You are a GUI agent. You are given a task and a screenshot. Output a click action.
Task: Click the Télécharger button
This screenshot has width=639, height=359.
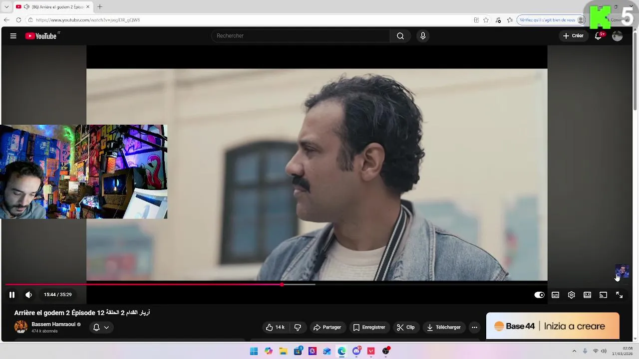pyautogui.click(x=444, y=328)
